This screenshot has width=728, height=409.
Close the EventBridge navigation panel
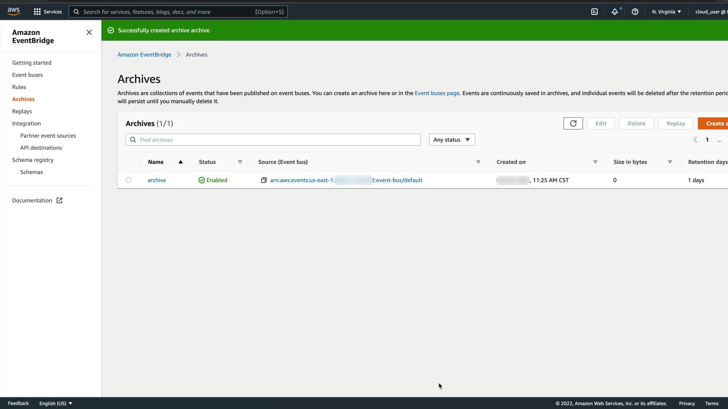(89, 33)
